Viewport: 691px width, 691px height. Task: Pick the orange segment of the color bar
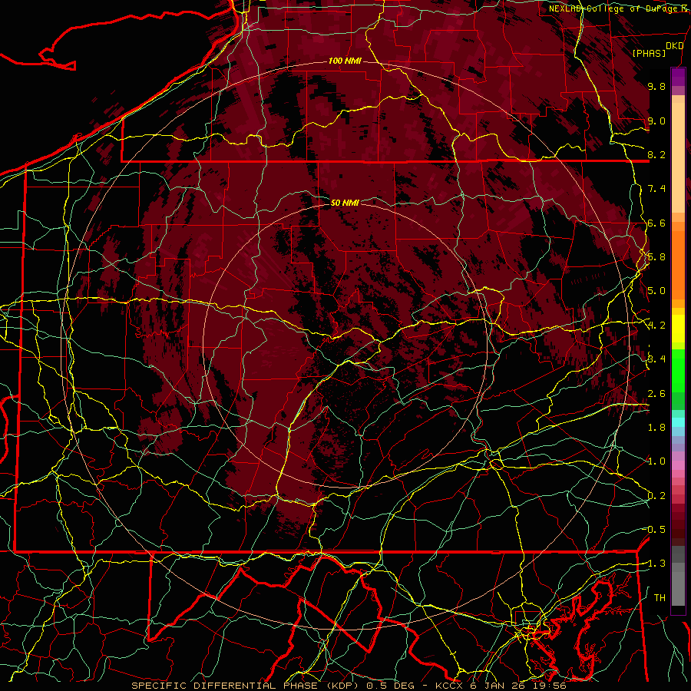pyautogui.click(x=678, y=264)
